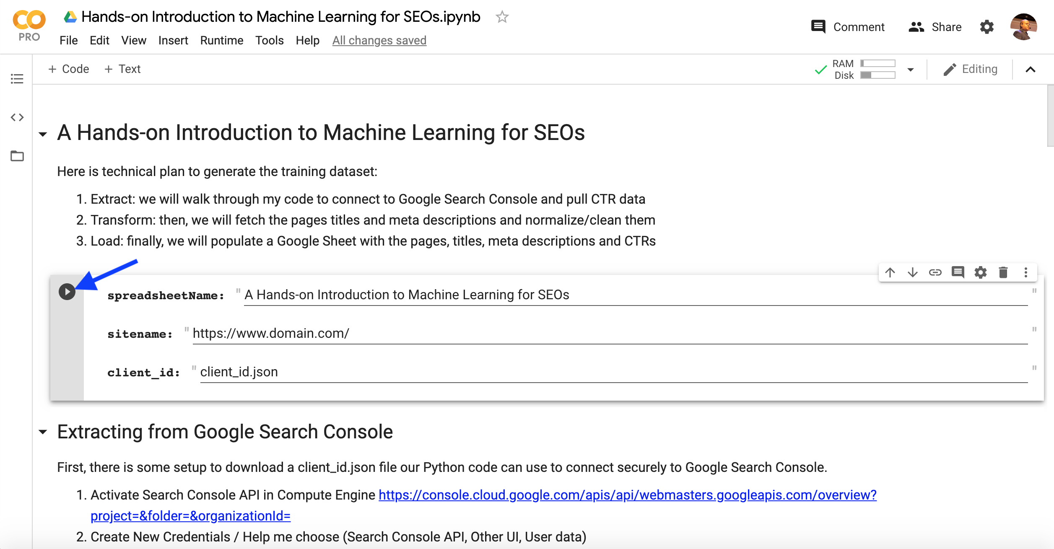Open the RAM/Disk resource dropdown arrow
Viewport: 1054px width, 549px height.
(x=911, y=70)
